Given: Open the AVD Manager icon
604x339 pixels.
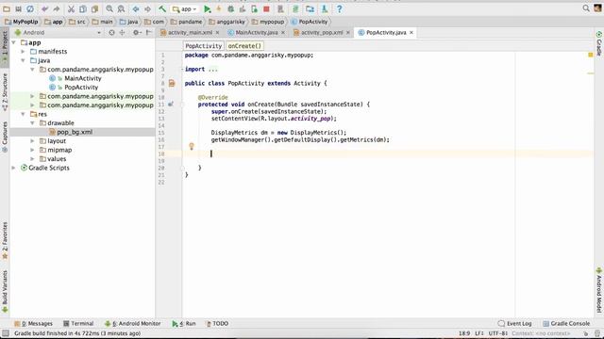Looking at the screenshot, I should pyautogui.click(x=280, y=8).
